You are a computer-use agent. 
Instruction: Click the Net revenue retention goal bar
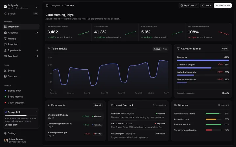pos(213,130)
